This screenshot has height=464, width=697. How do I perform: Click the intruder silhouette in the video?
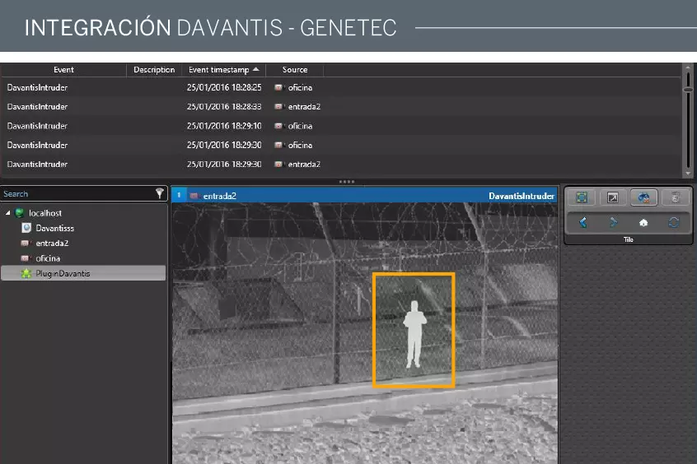(x=414, y=334)
